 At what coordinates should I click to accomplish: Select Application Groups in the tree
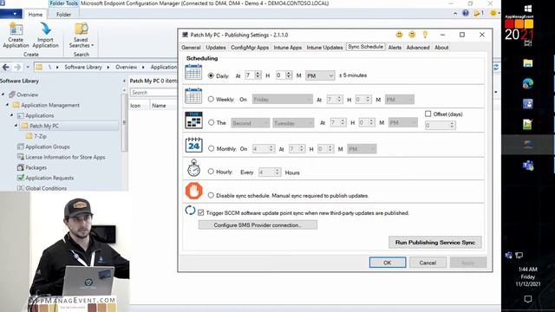point(48,146)
